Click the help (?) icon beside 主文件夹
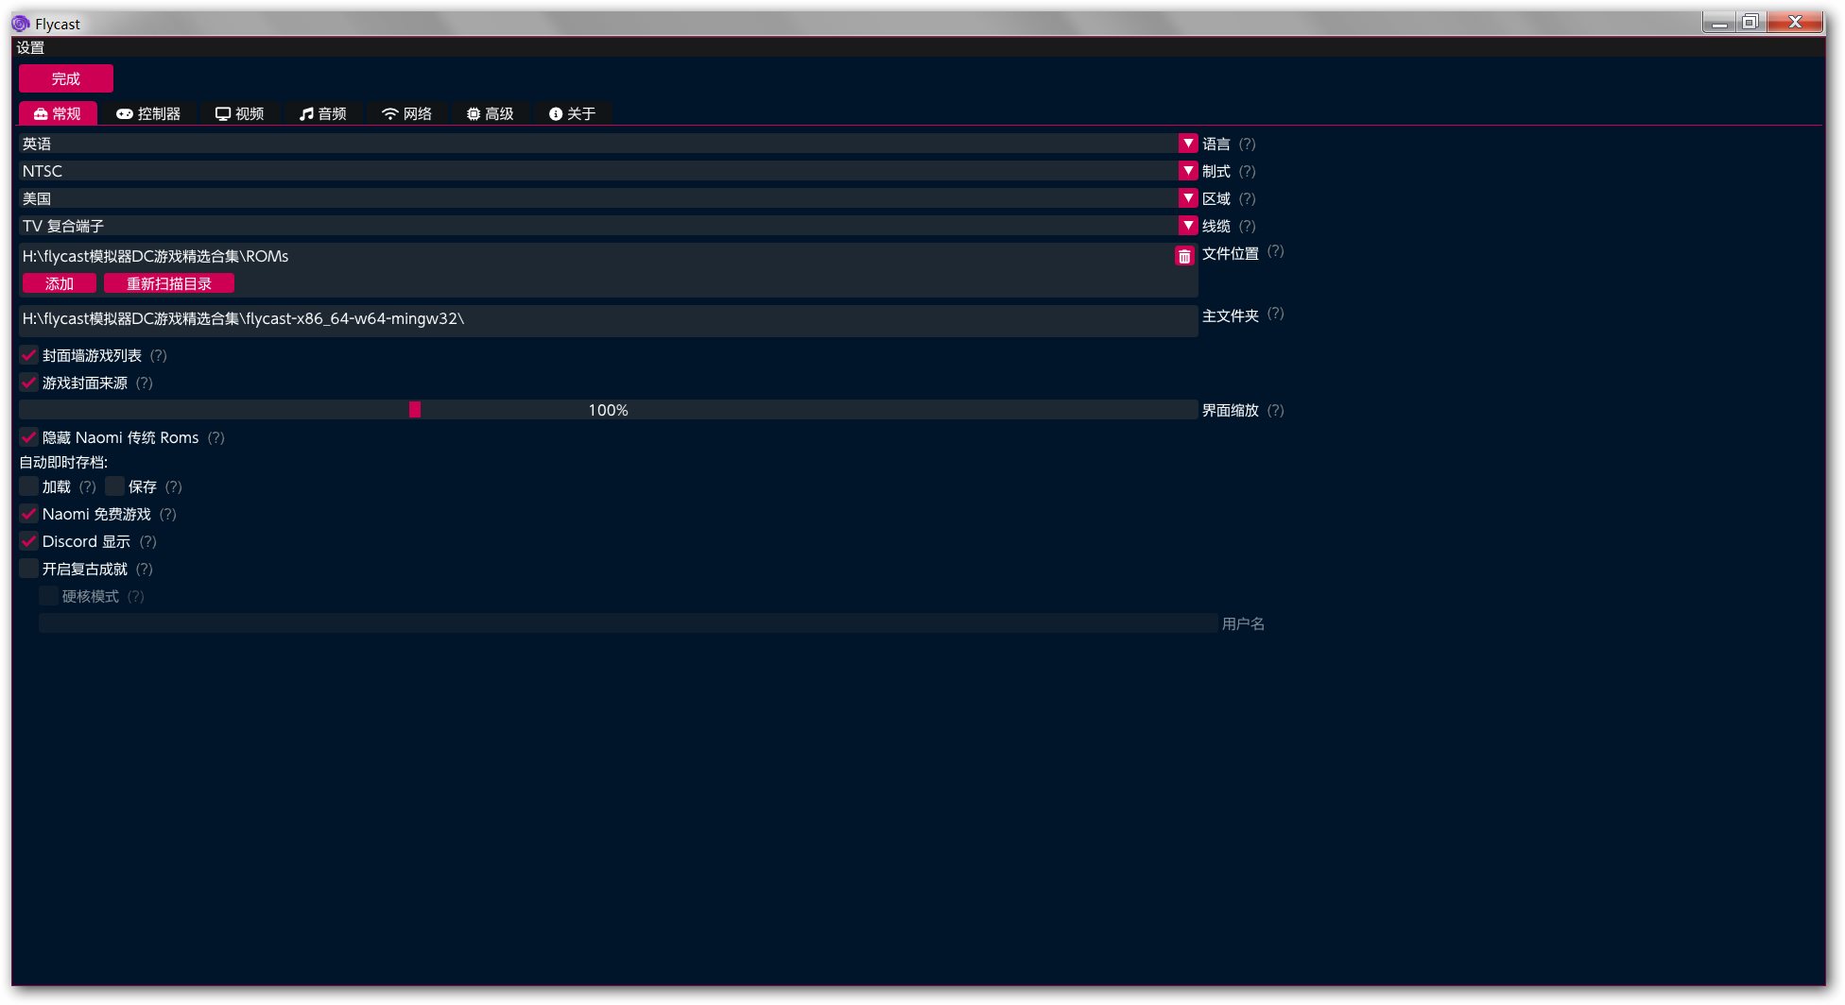The width and height of the screenshot is (1845, 1005). 1275,314
